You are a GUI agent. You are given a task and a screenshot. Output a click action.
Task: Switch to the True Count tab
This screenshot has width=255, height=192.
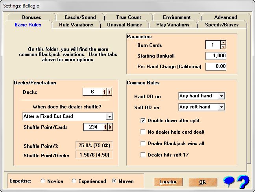pyautogui.click(x=128, y=17)
